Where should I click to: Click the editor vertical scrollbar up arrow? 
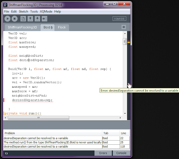tap(125, 33)
